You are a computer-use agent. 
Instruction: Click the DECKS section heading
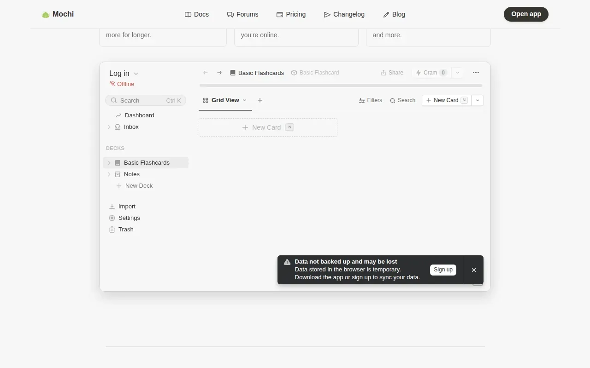[x=115, y=148]
